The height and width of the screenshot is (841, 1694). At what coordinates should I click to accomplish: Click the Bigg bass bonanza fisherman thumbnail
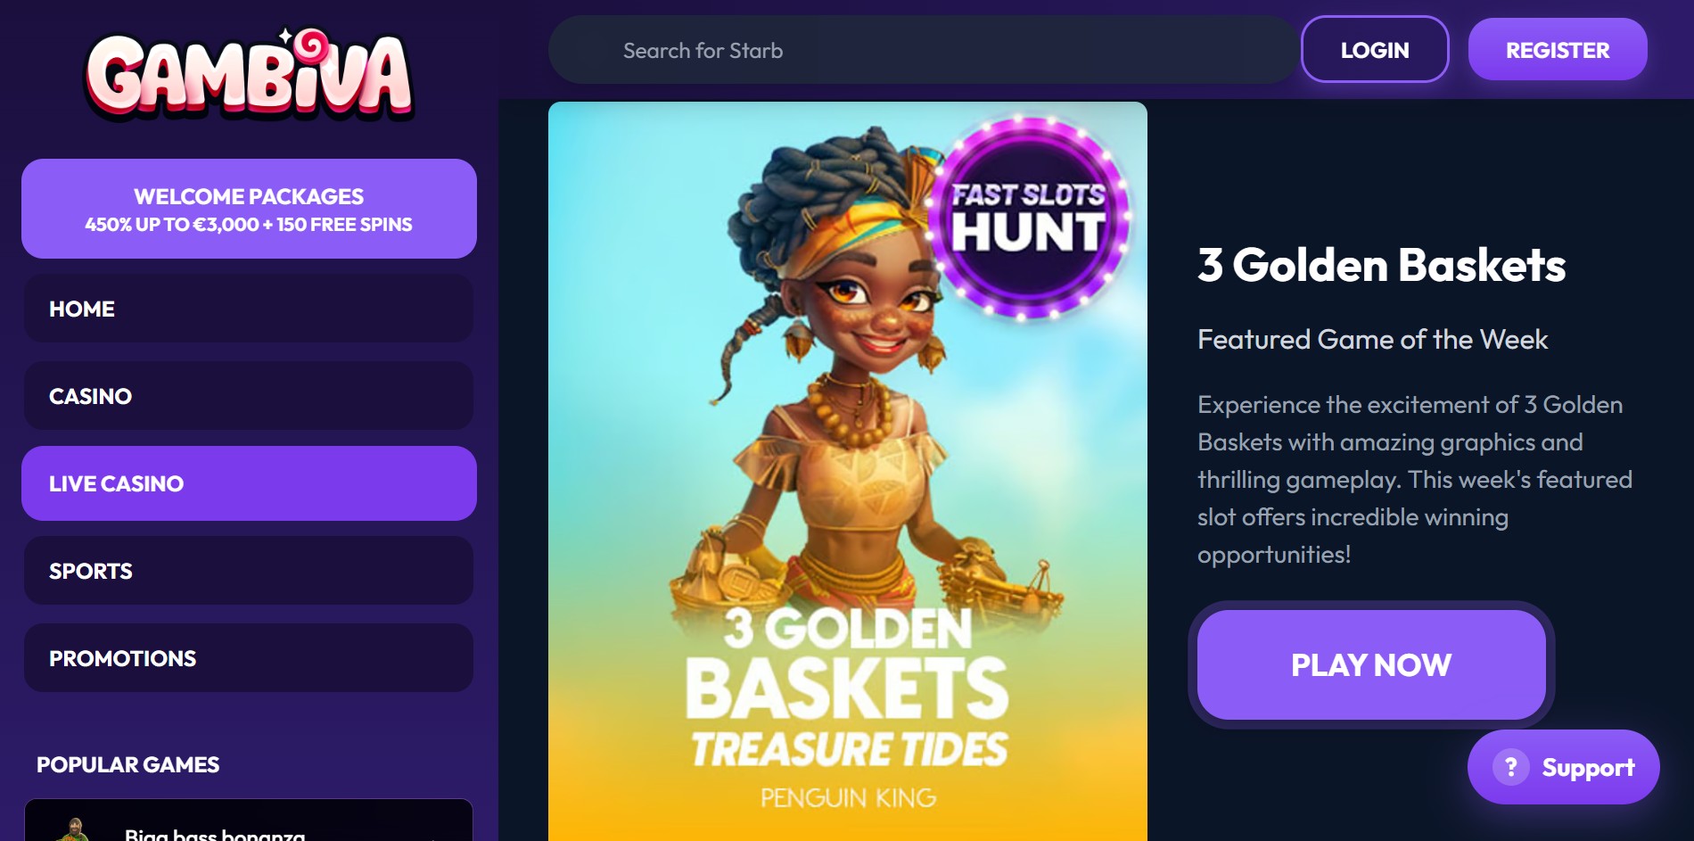pos(75,829)
